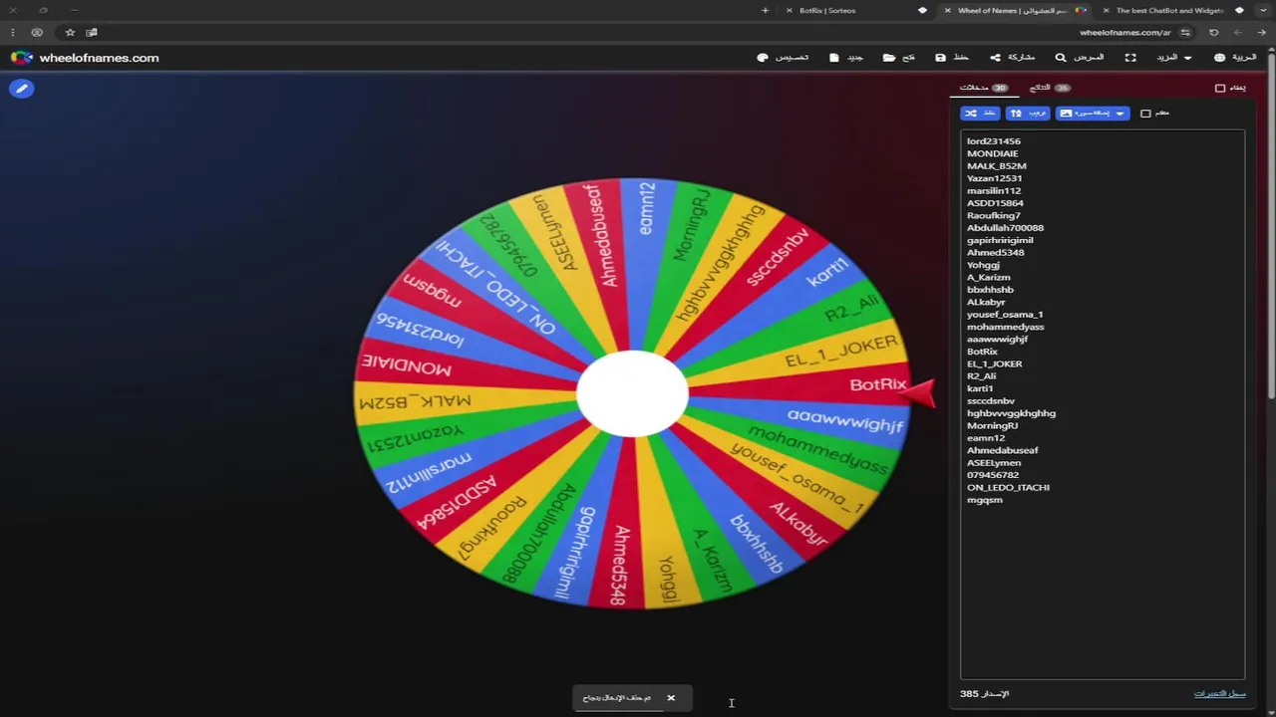Switch to the Entries tab with 30

[x=984, y=88]
